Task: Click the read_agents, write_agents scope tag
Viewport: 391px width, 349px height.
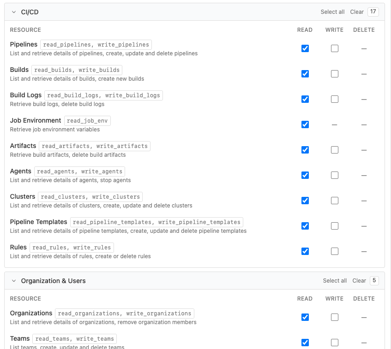Action: pyautogui.click(x=79, y=172)
